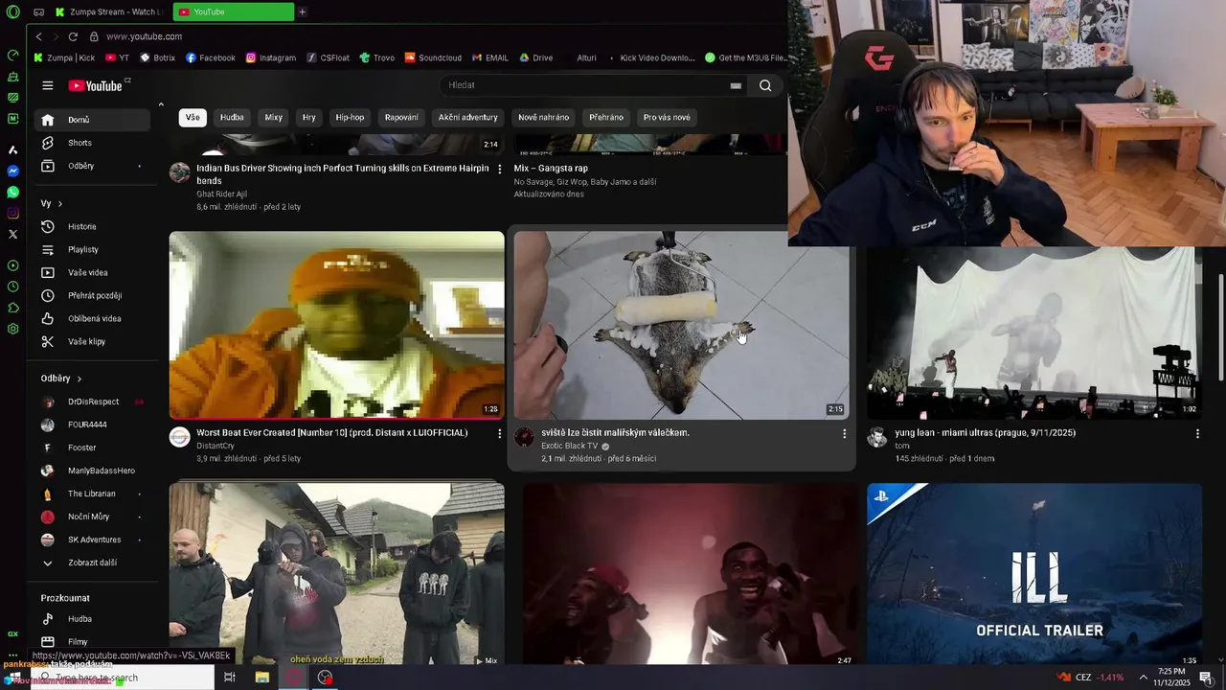
Task: Select the Akční adventury filter chip
Action: click(468, 118)
